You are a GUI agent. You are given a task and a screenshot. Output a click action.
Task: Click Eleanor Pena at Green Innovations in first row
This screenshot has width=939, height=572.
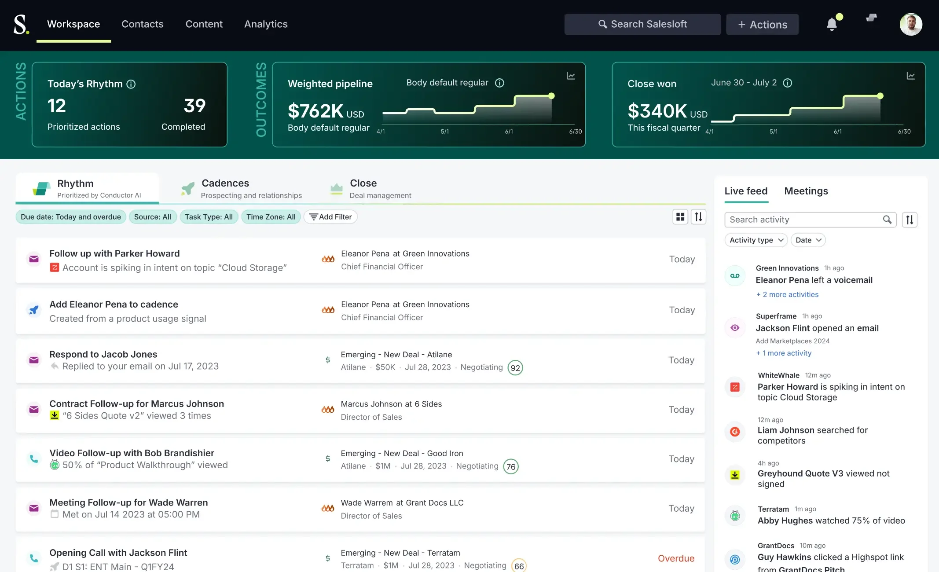tap(405, 253)
